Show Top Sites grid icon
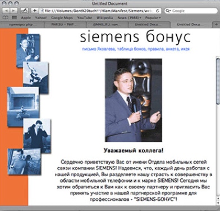 14,17
